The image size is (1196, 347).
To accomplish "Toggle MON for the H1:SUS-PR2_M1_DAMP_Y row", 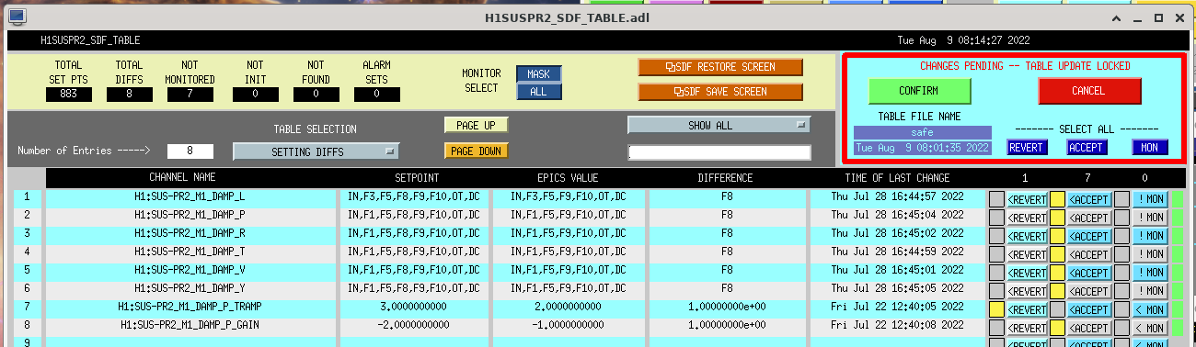I will pyautogui.click(x=1150, y=291).
